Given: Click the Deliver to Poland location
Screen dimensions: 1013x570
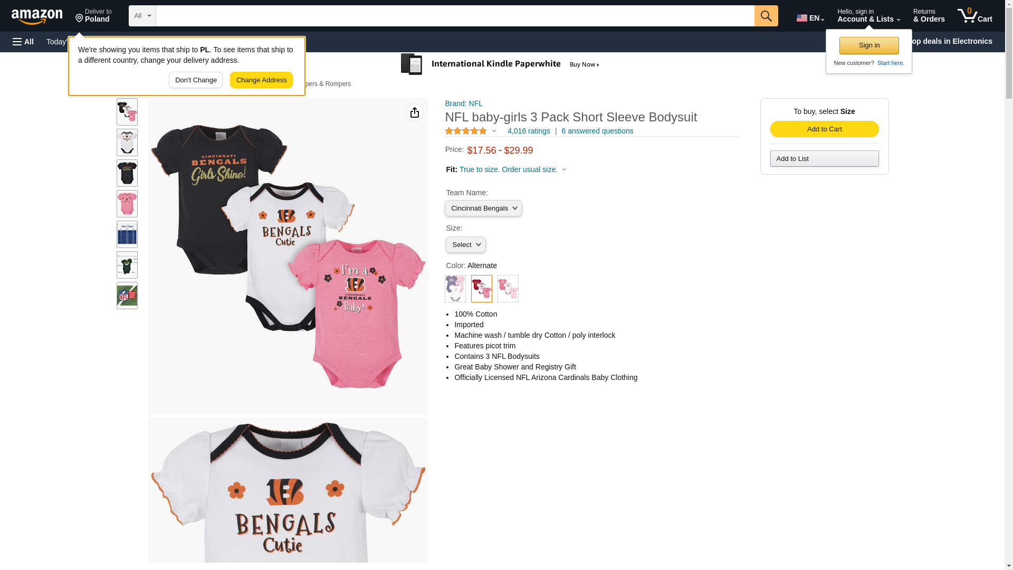Looking at the screenshot, I should 93,16.
